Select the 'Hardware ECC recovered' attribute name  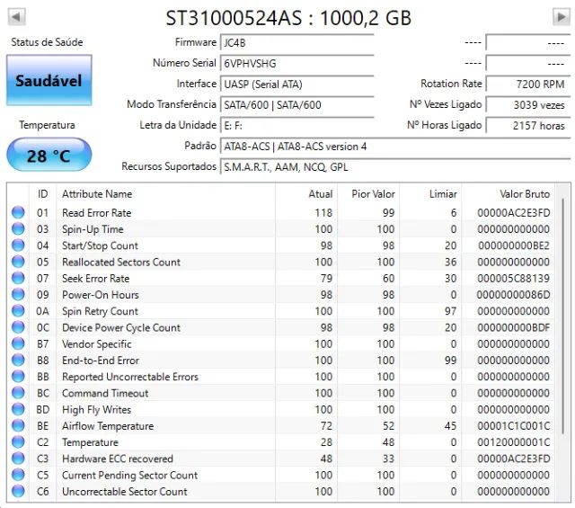118,459
